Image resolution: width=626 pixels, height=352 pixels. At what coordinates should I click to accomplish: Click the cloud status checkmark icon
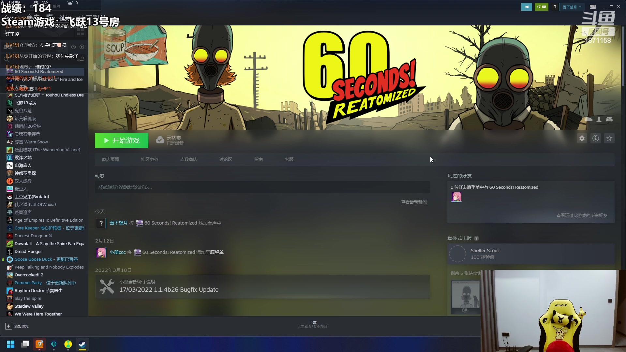(160, 140)
